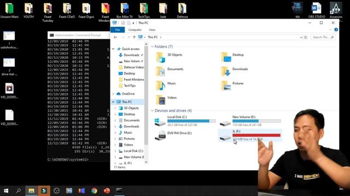This screenshot has height=196, width=350.
Task: Open the address bar history dropdown
Action: tap(301, 38)
